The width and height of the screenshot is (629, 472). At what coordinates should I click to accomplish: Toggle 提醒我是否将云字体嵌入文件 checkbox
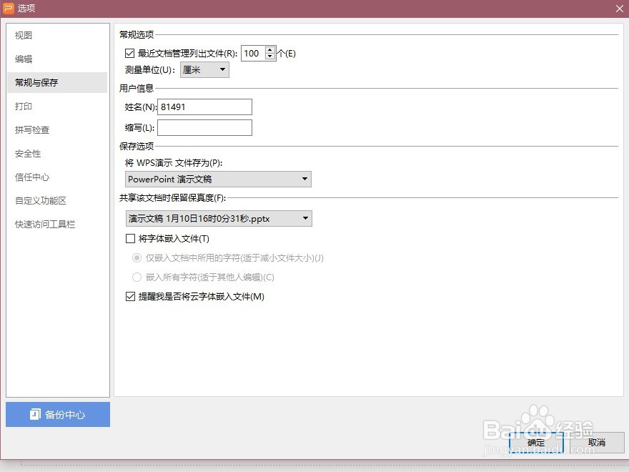coord(130,297)
